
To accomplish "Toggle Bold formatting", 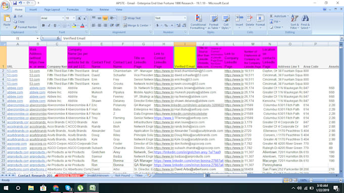I will pyautogui.click(x=44, y=26).
